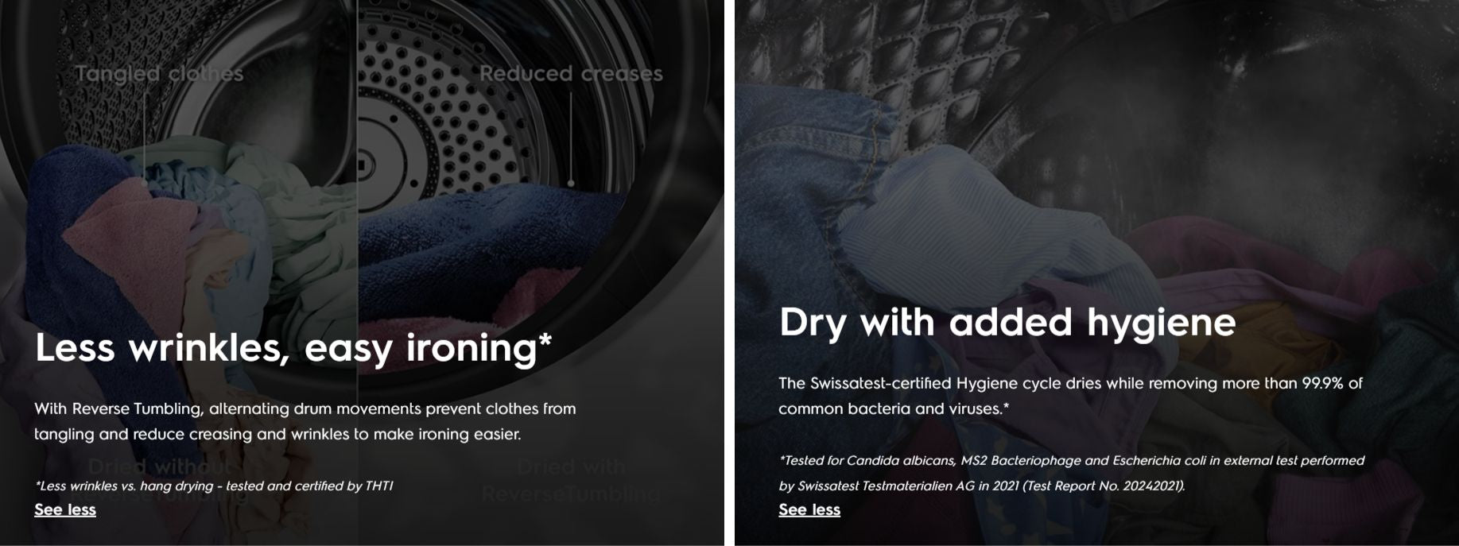Click the Reverse Tumbling description paragraph
The width and height of the screenshot is (1459, 546).
pos(305,421)
